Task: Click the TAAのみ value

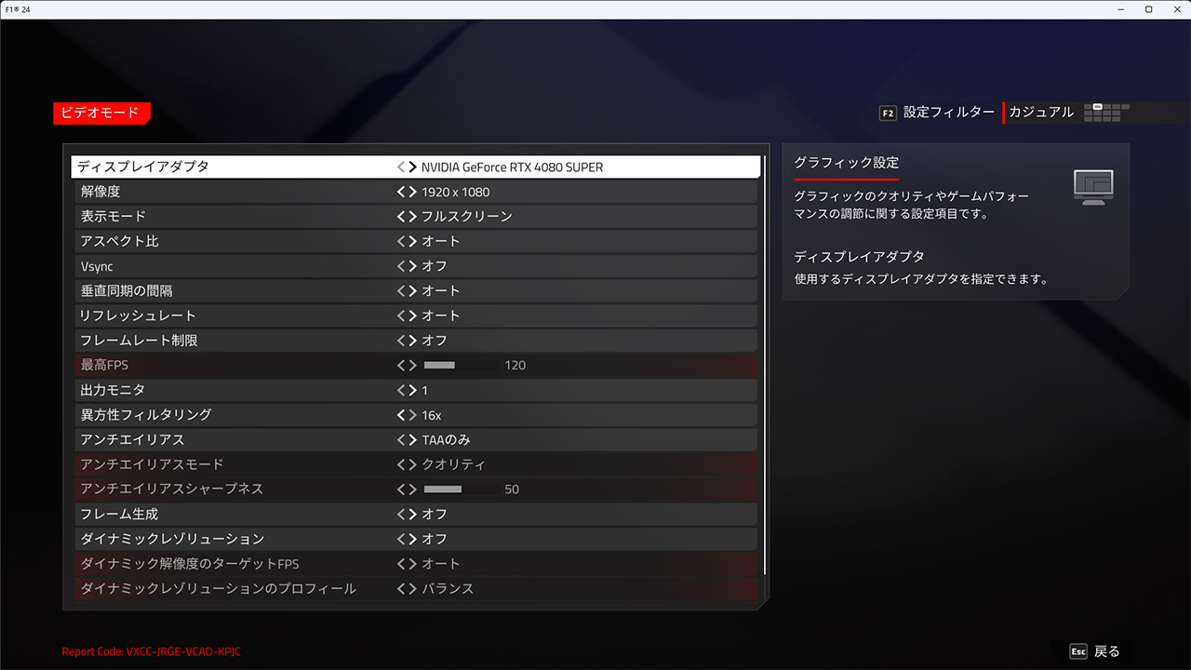Action: (446, 440)
